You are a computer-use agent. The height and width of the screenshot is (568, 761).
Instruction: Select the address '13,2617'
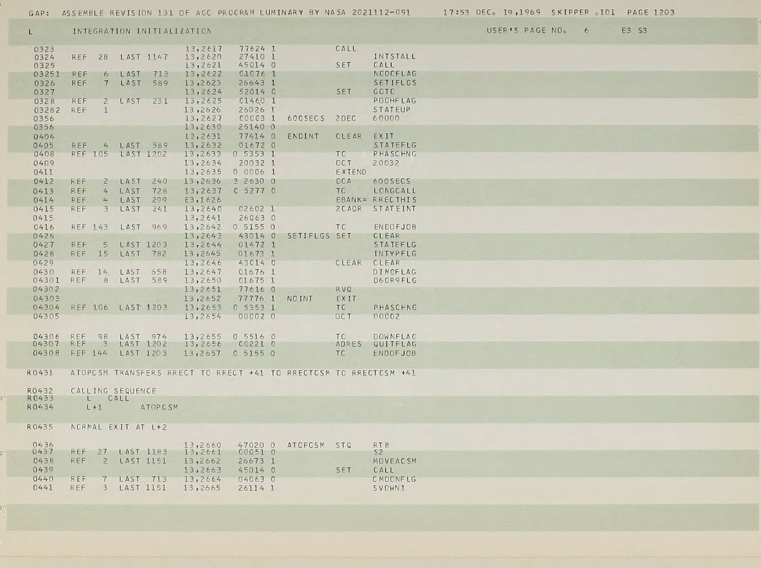pos(203,49)
